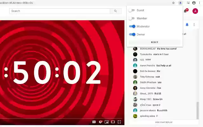The height and width of the screenshot is (127, 203).
Task: Disable the Moderator toggle
Action: pyautogui.click(x=132, y=26)
